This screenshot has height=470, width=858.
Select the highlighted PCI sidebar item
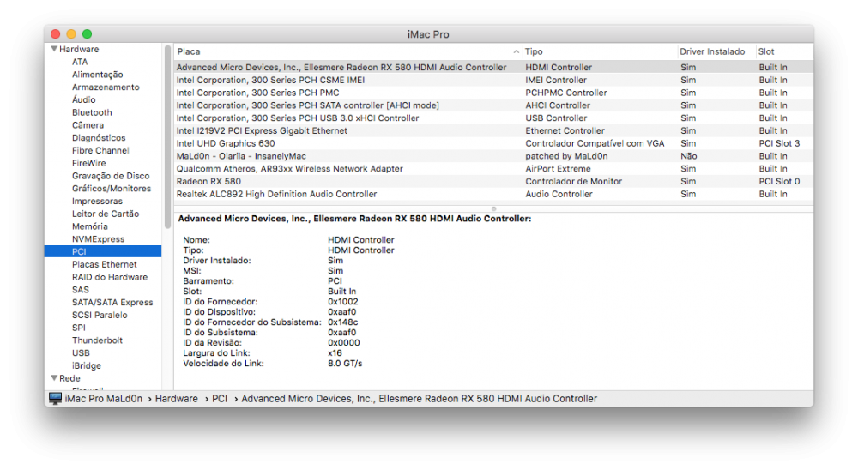[x=103, y=251]
